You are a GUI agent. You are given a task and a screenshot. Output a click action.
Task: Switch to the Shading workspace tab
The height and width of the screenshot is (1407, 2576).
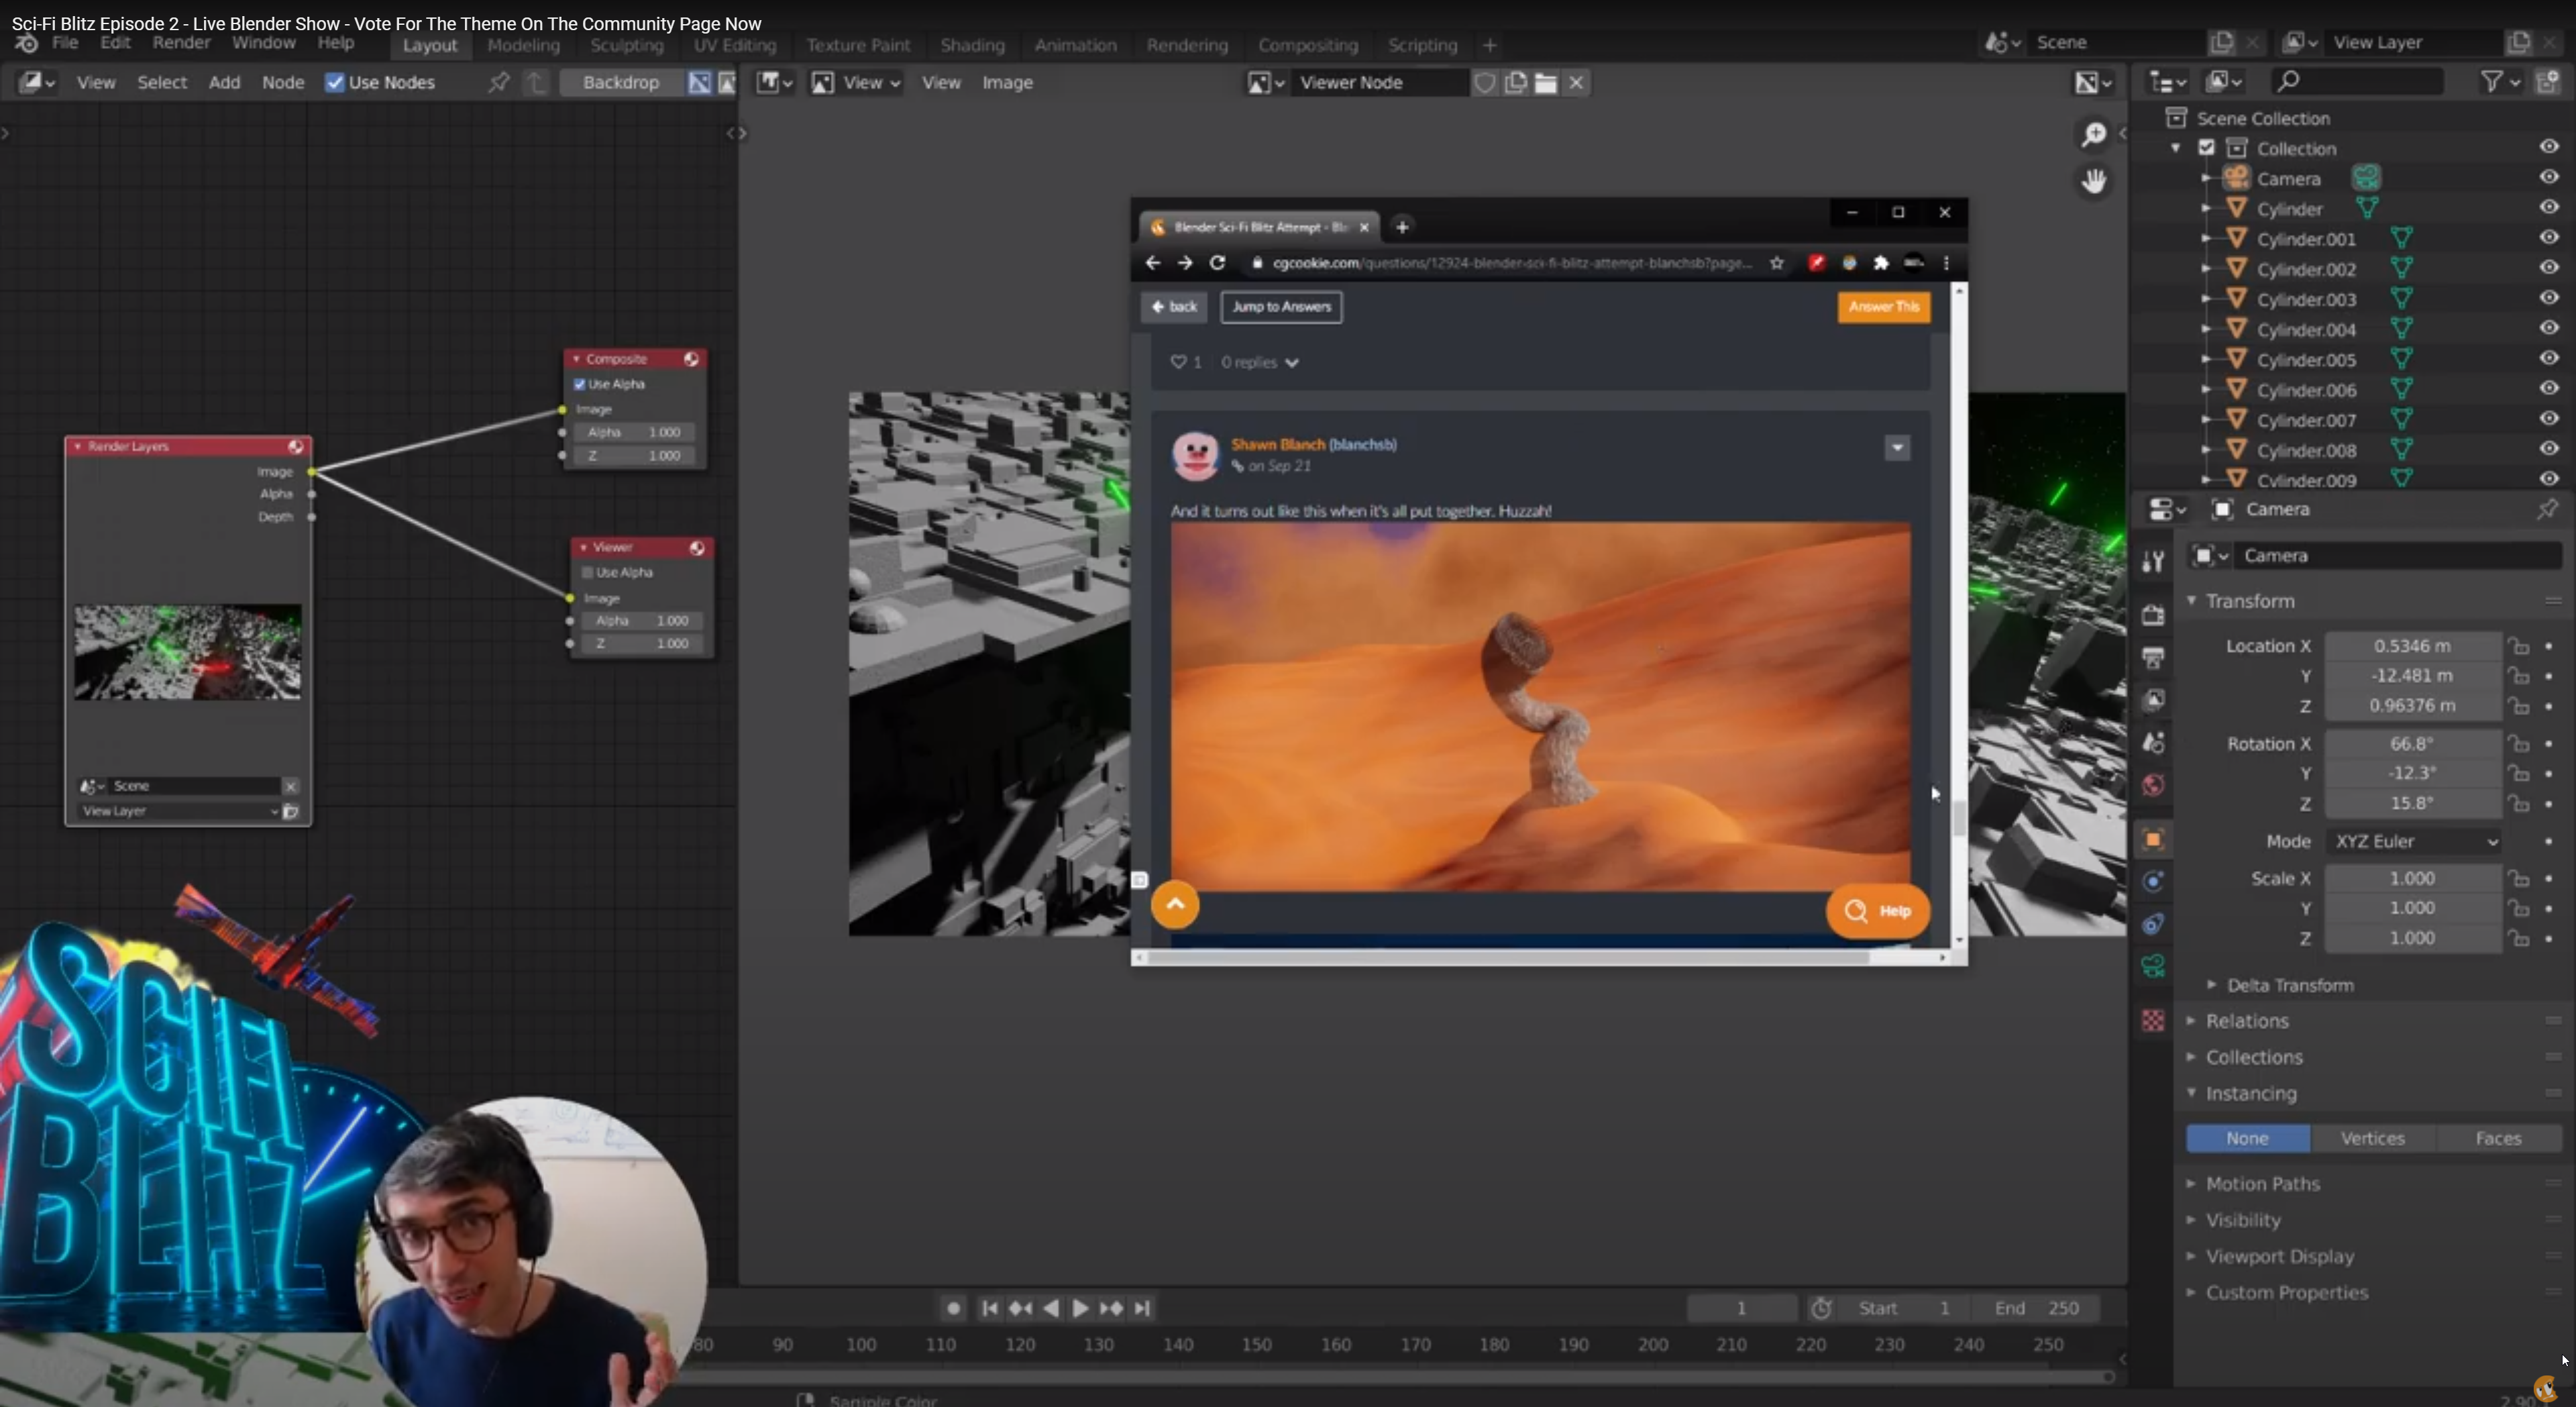pos(971,45)
